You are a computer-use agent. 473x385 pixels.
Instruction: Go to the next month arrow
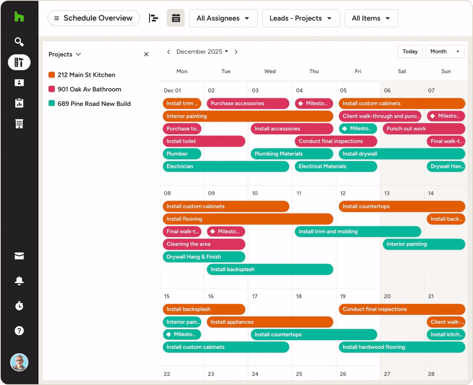(236, 52)
